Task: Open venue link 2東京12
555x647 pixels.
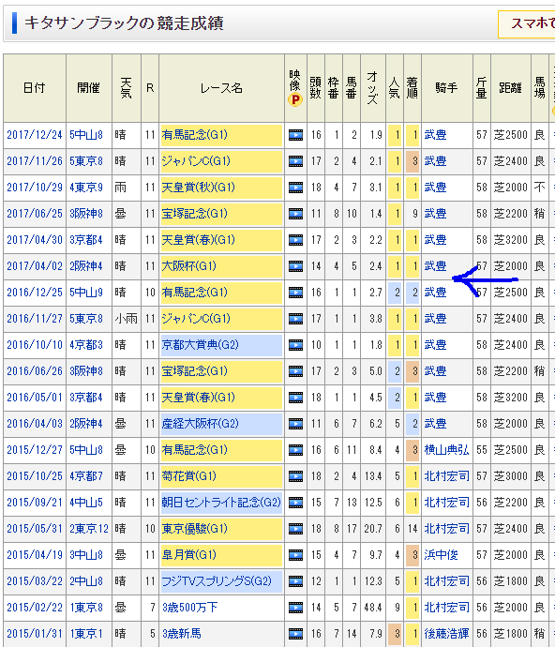Action: click(x=89, y=529)
